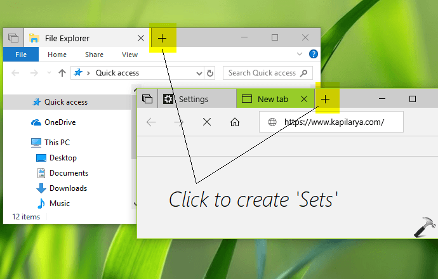Screen dimensions: 438x279
Task: Stop loading the page with X button
Action: click(x=206, y=122)
